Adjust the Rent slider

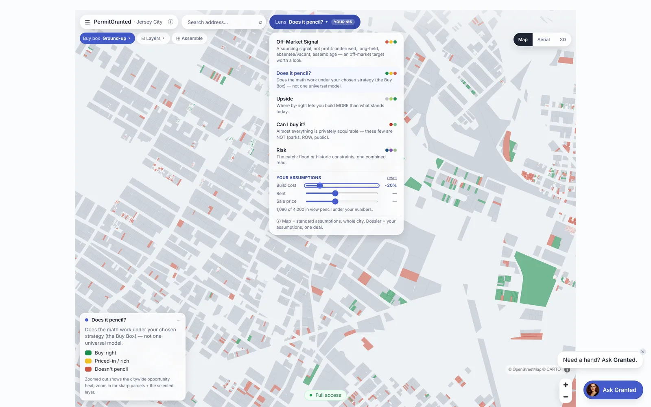342,193
